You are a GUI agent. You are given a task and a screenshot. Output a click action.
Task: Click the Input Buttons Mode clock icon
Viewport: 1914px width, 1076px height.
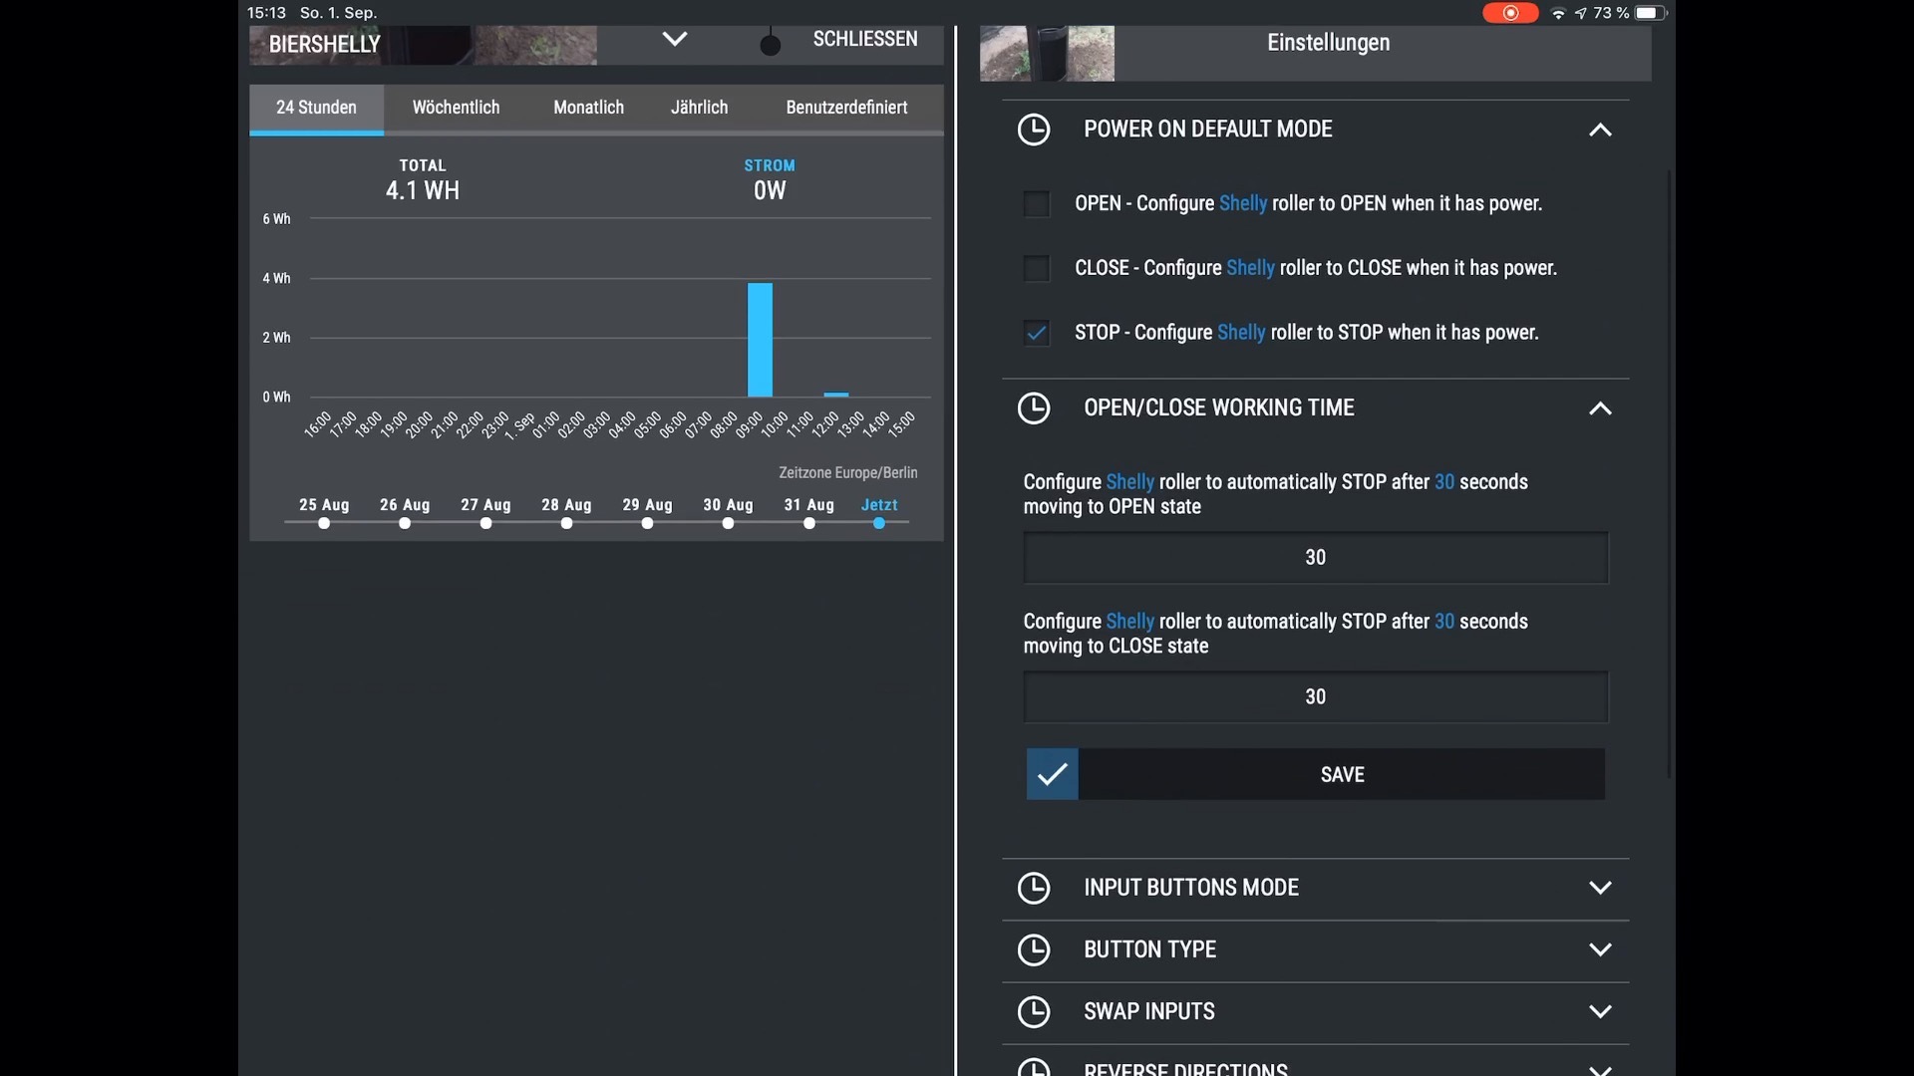1034,888
